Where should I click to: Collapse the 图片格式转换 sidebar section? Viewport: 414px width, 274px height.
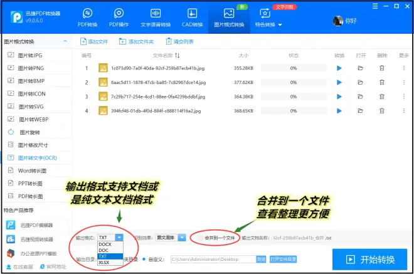point(66,41)
